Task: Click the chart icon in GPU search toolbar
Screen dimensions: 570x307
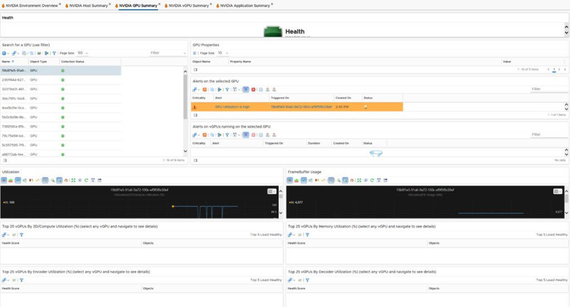Action: coord(39,53)
